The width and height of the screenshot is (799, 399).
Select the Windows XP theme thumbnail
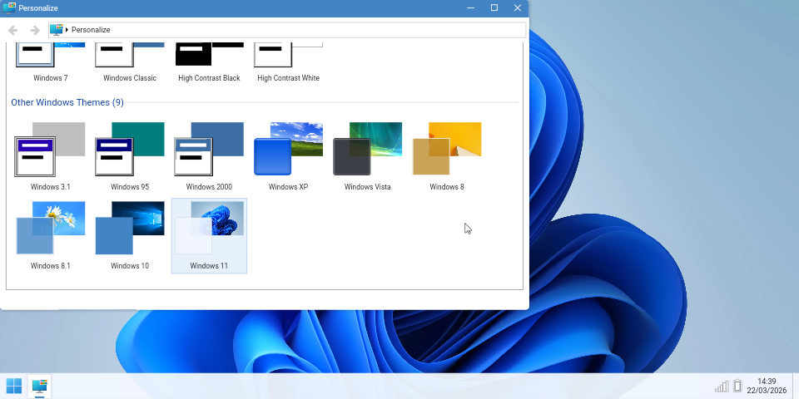(x=289, y=150)
